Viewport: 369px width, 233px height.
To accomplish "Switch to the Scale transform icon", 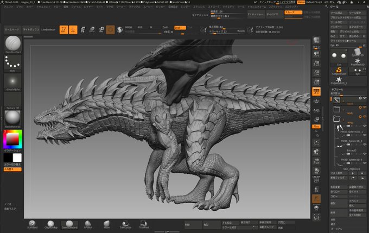I will [x=92, y=30].
